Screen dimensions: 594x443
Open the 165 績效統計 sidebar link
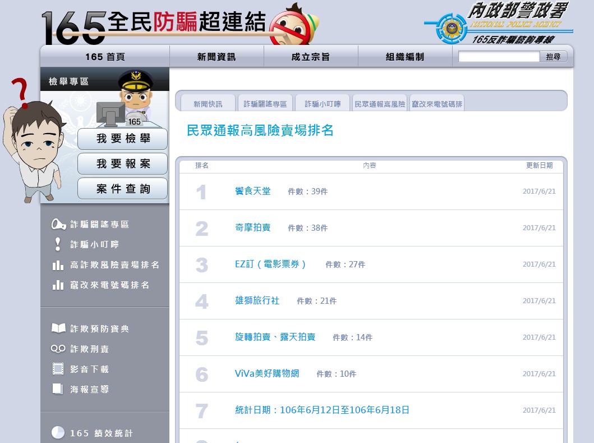102,433
